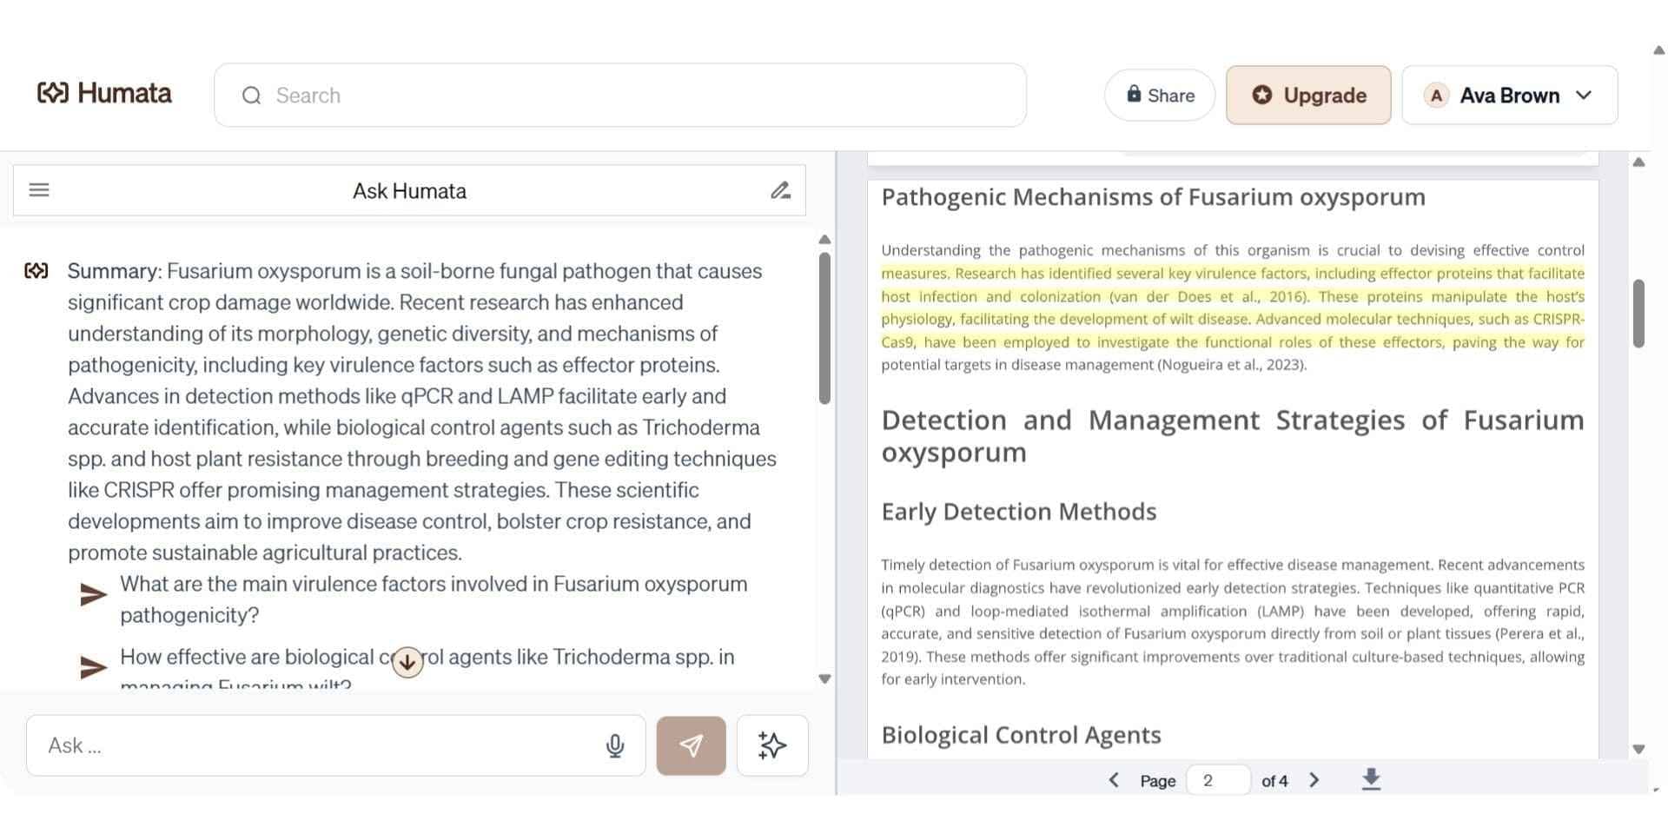Image resolution: width=1668 pixels, height=834 pixels.
Task: Click the scroll-down circle arrow in chat panel
Action: coord(407,662)
